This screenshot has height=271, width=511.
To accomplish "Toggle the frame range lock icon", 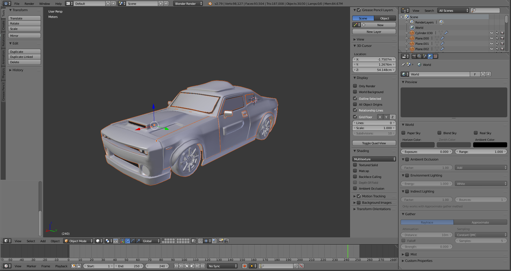I will 79,266.
